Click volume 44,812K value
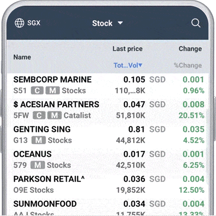This screenshot has width=216, height=216. tap(131, 140)
